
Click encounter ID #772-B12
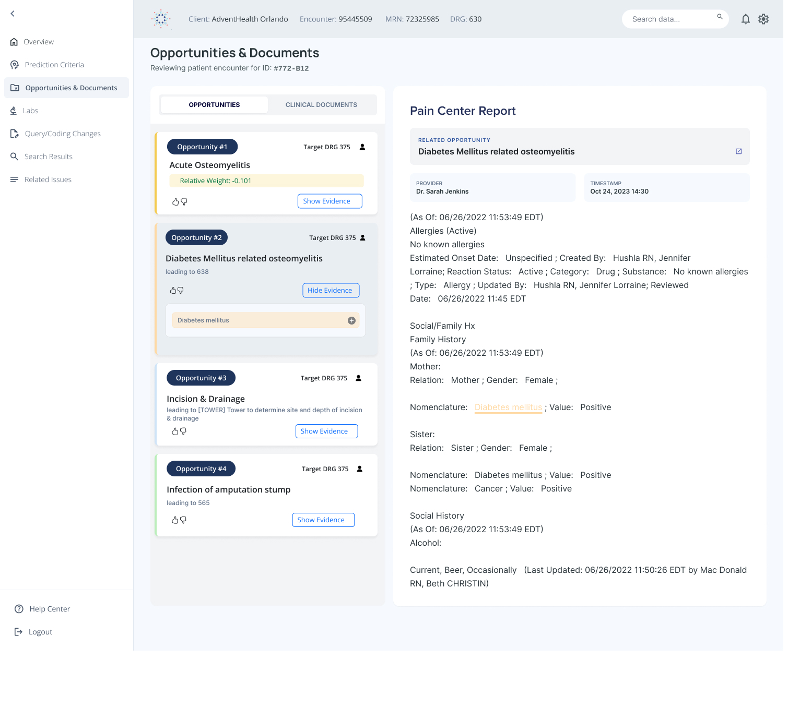click(x=291, y=68)
